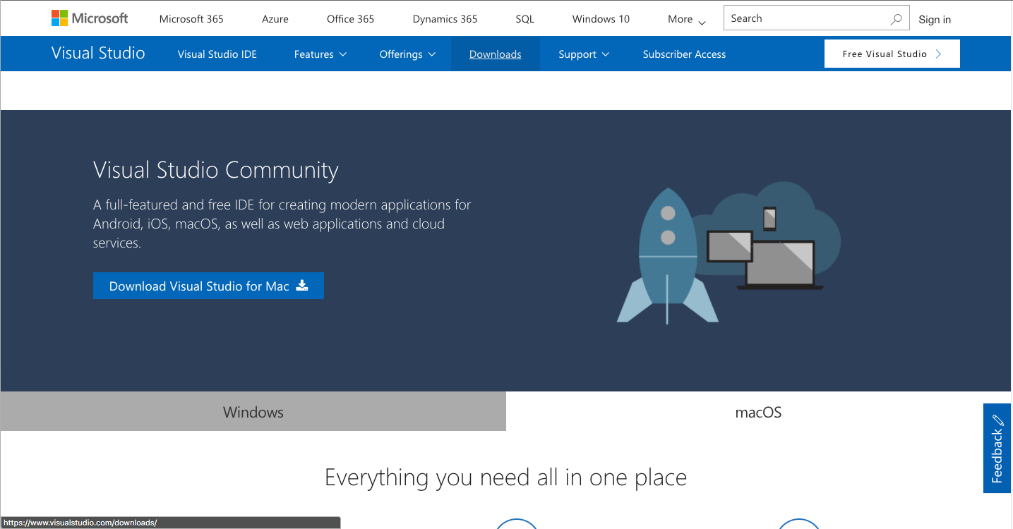
Task: Open Microsoft 365 link
Action: (x=191, y=19)
